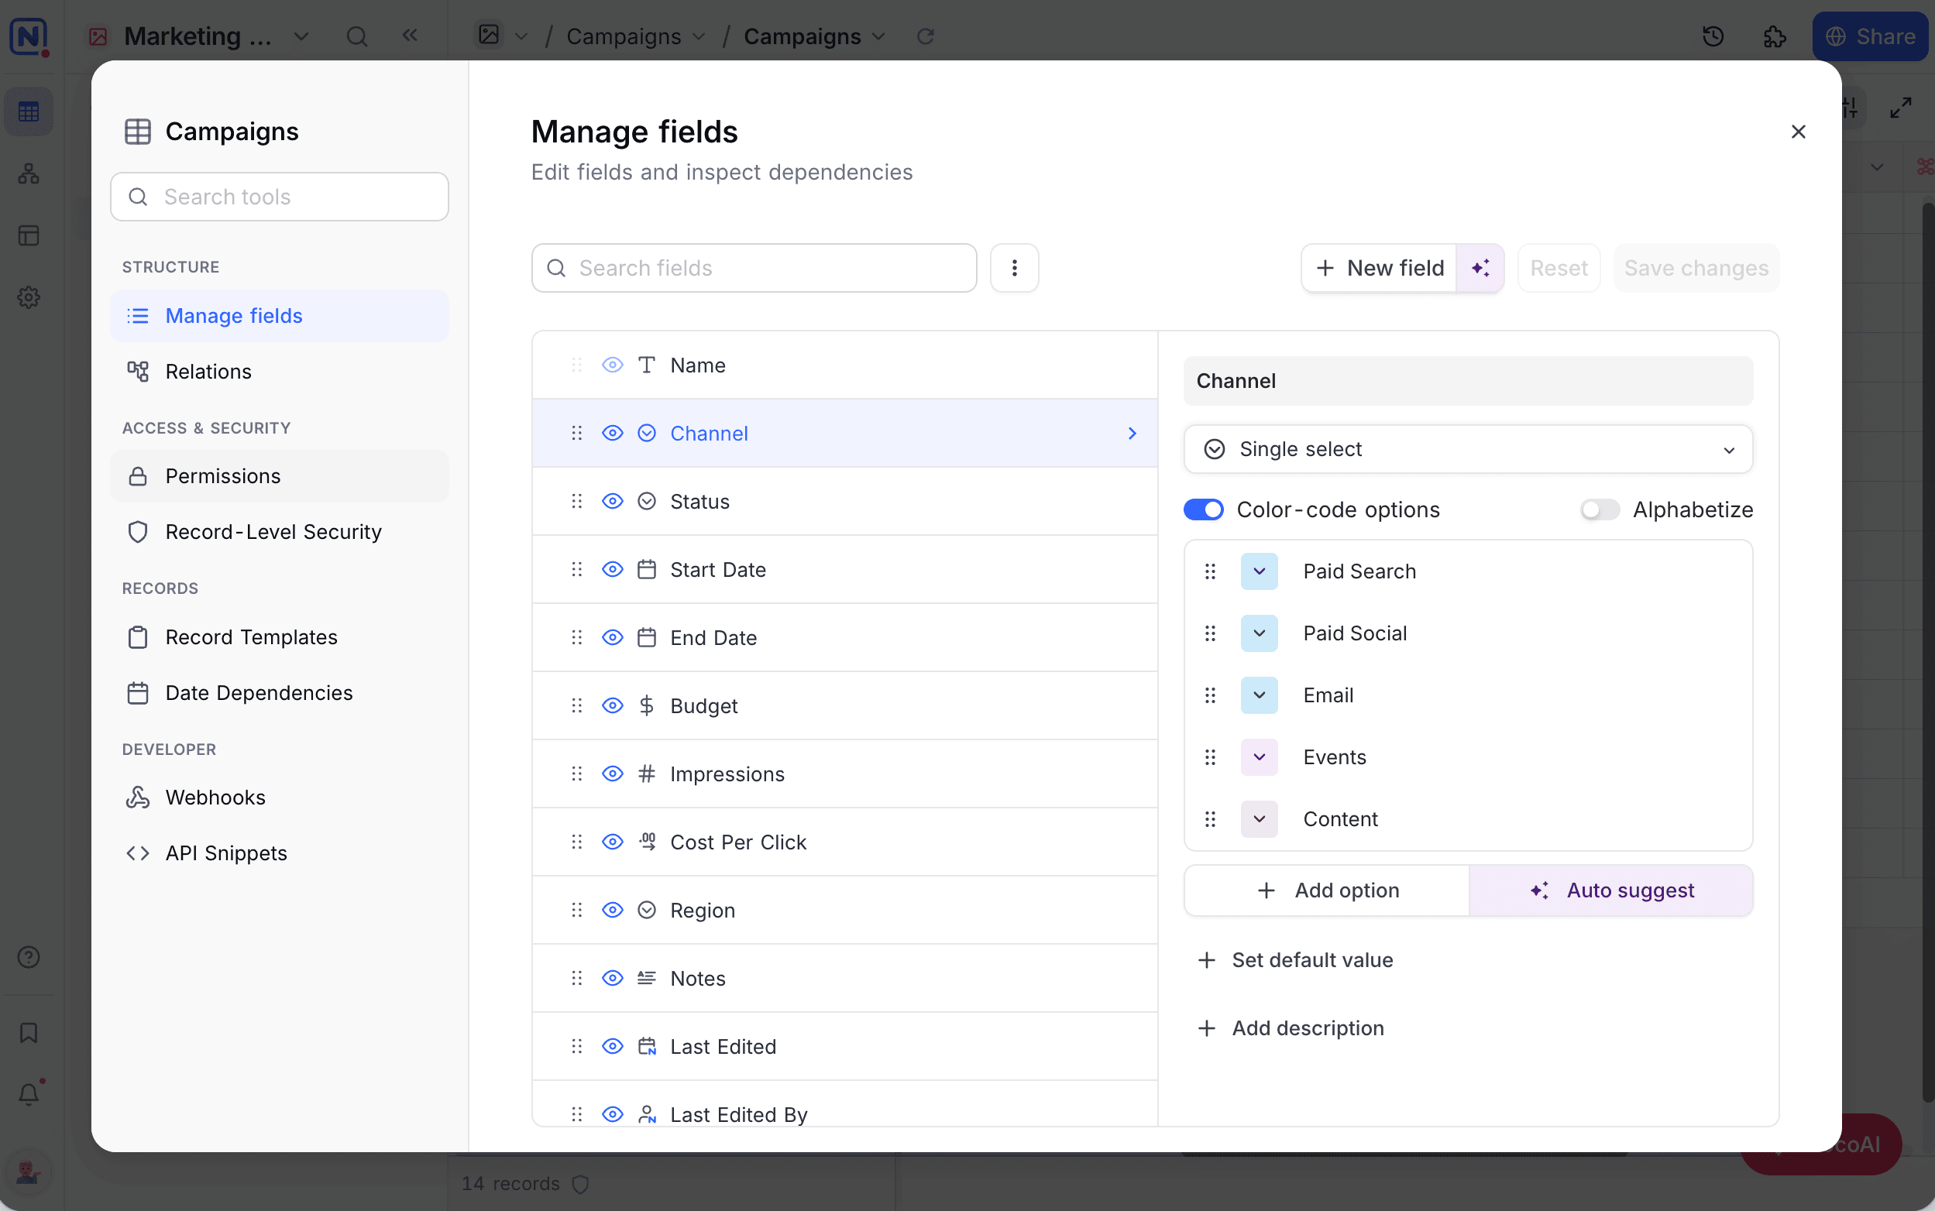Click the bookmark icon in left rail
The image size is (1935, 1211).
[29, 1032]
